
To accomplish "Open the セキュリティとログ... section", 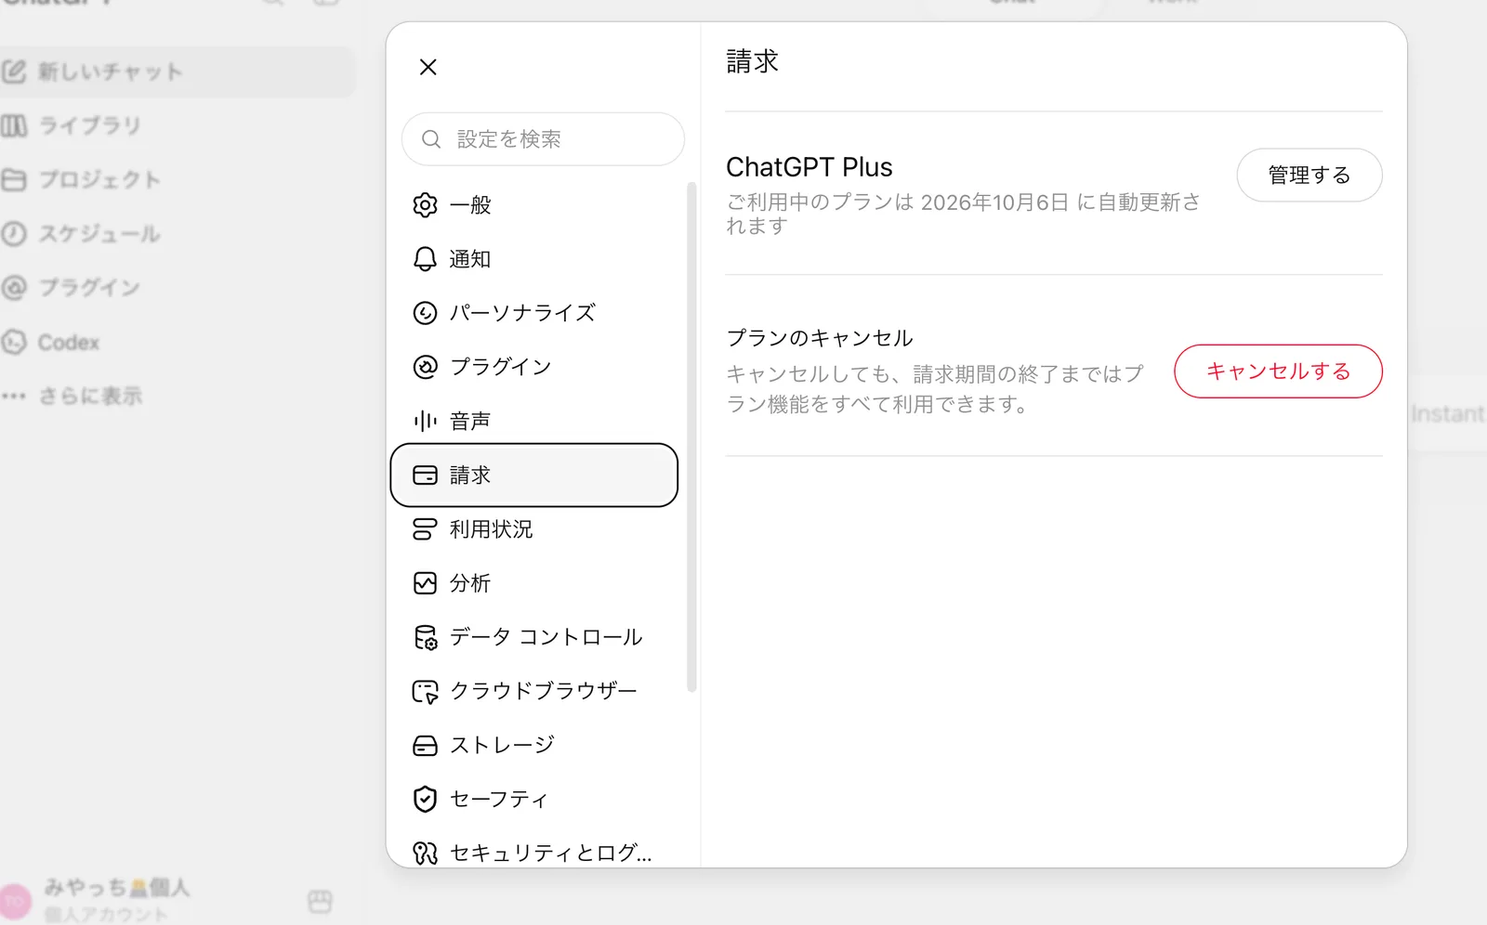I will (534, 853).
